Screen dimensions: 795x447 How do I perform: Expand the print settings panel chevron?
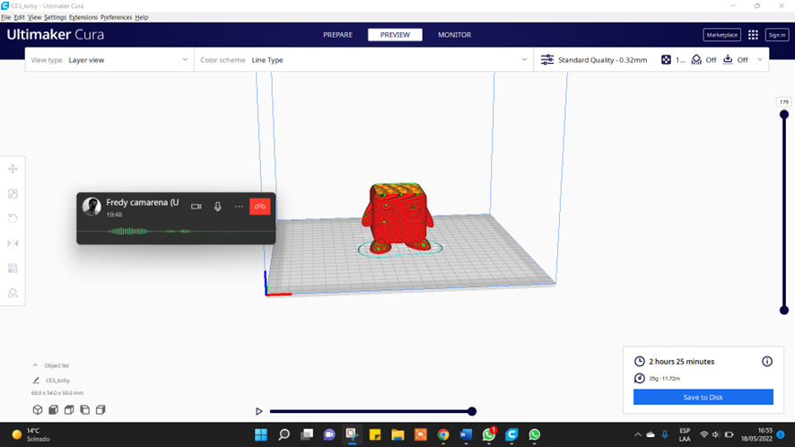tap(759, 60)
